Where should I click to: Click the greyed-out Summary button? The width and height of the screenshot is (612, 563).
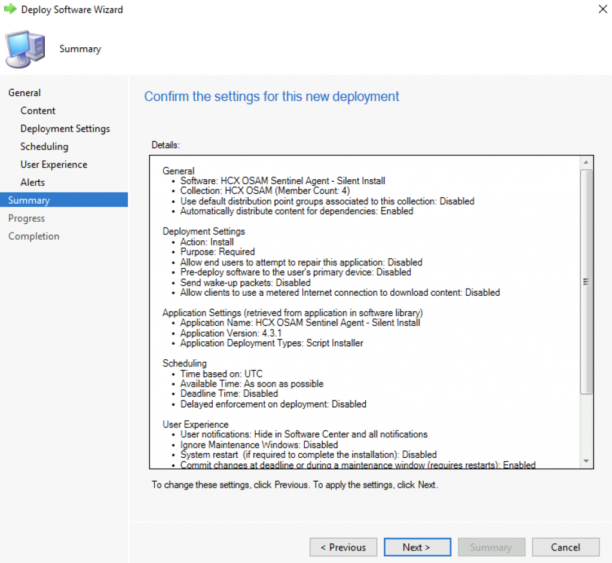(491, 547)
